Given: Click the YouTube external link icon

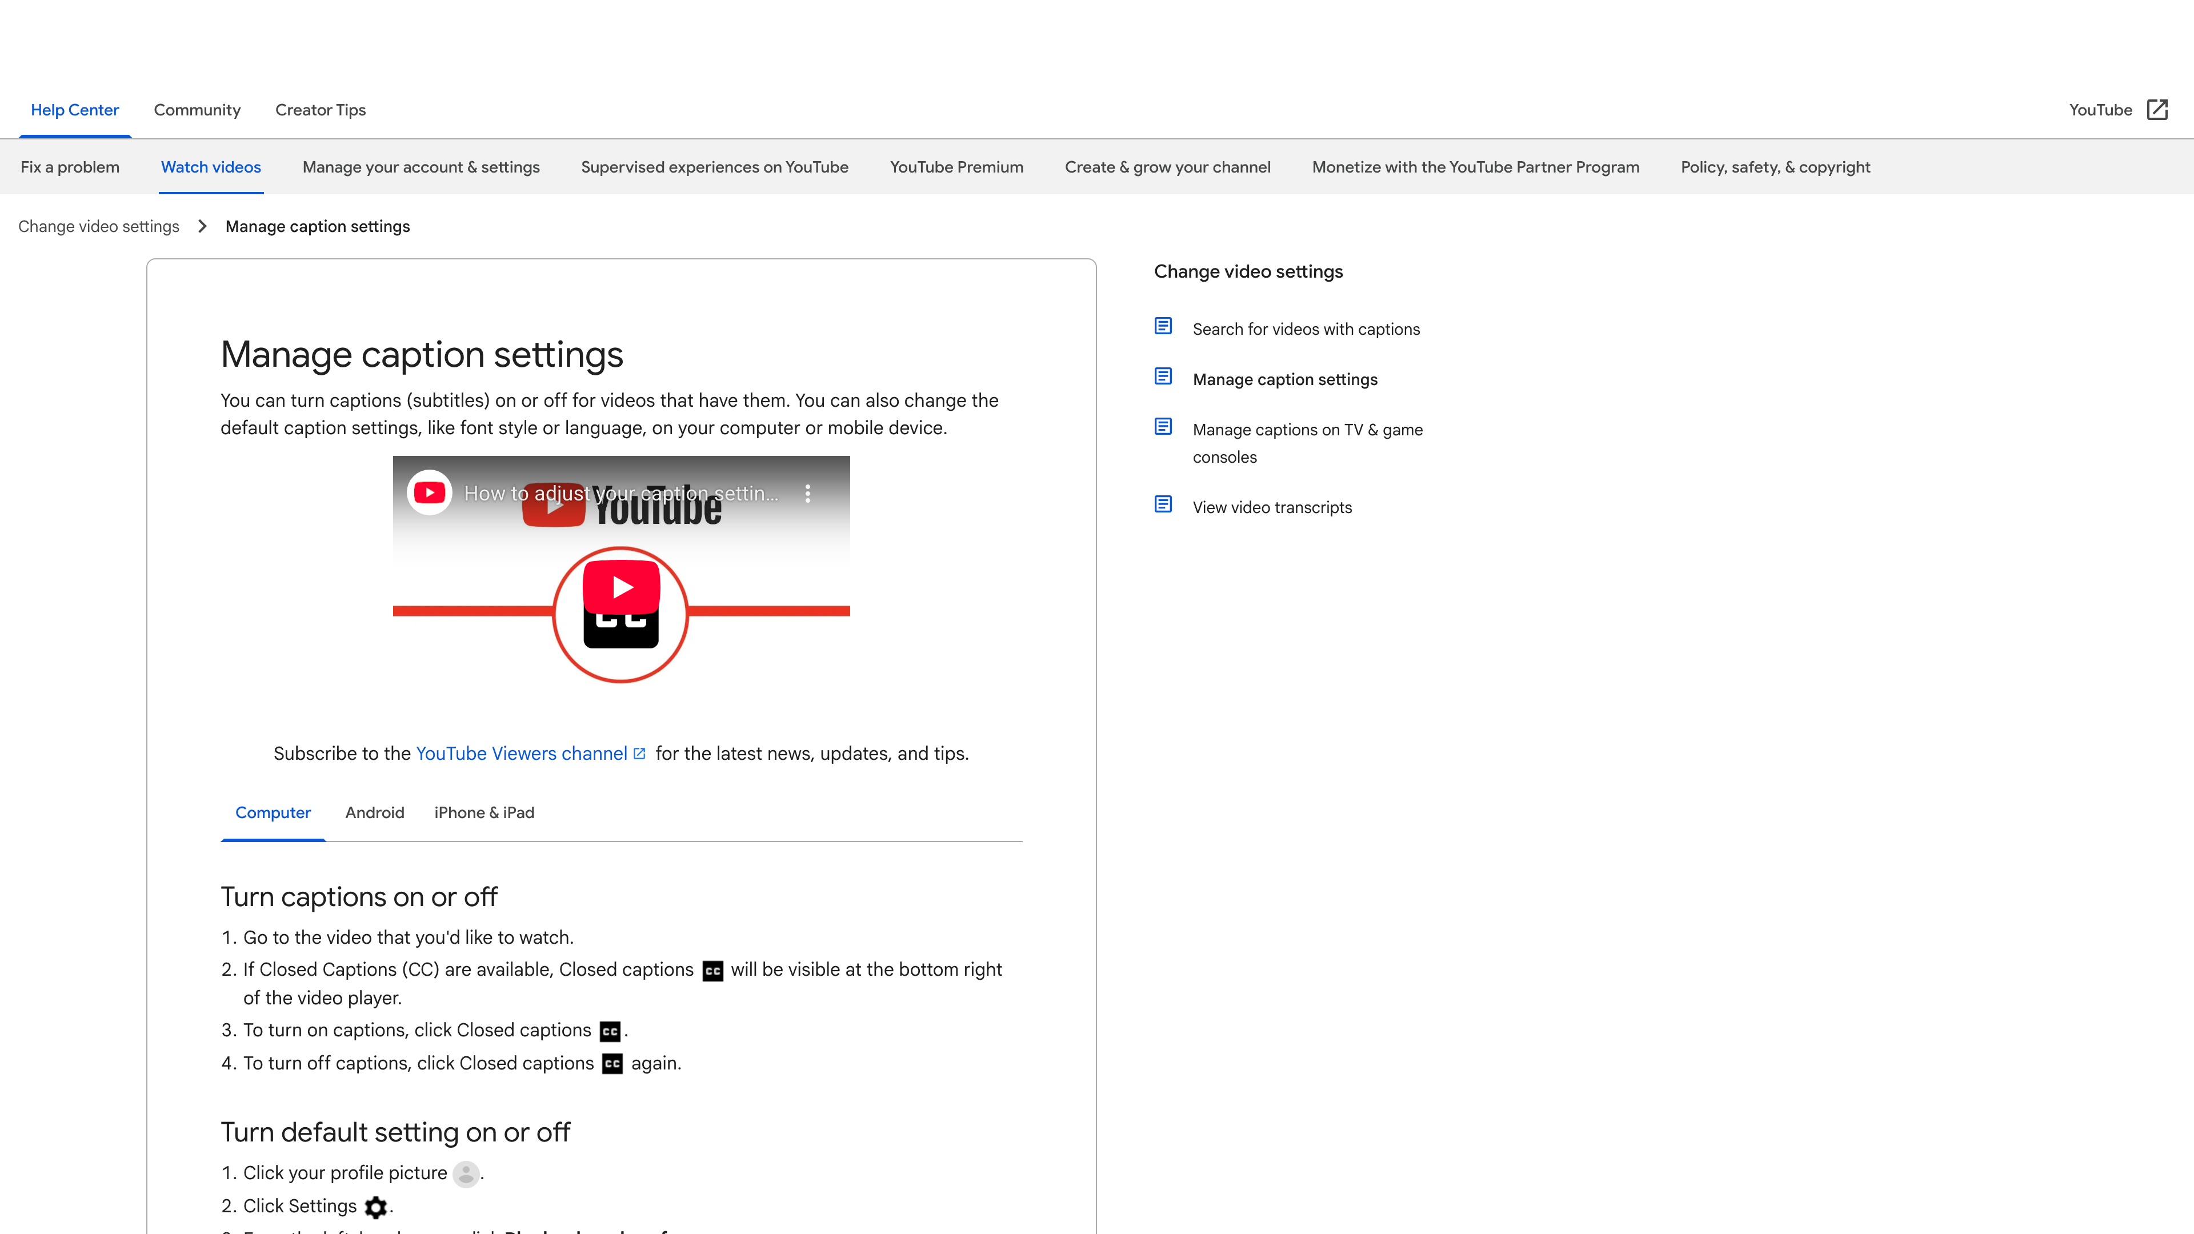Looking at the screenshot, I should [x=2156, y=110].
